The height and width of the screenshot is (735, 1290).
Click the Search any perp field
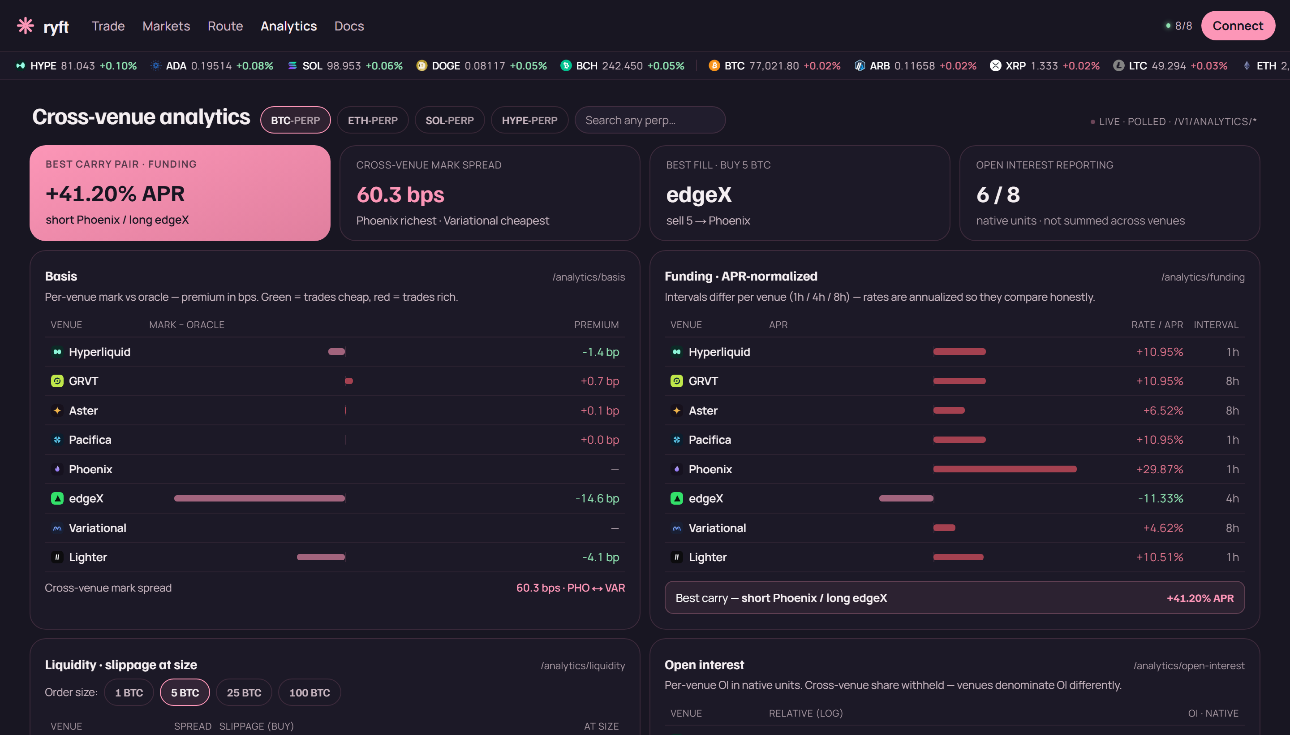[650, 120]
